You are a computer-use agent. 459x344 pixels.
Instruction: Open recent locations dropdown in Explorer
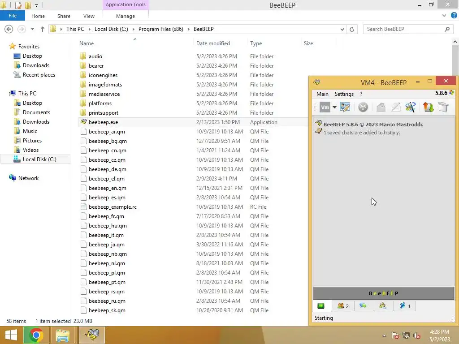pyautogui.click(x=32, y=29)
